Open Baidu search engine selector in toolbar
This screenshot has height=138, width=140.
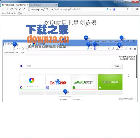point(115,9)
